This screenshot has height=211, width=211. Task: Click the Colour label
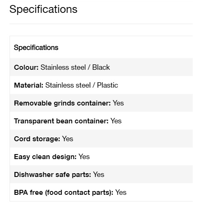[26, 67]
